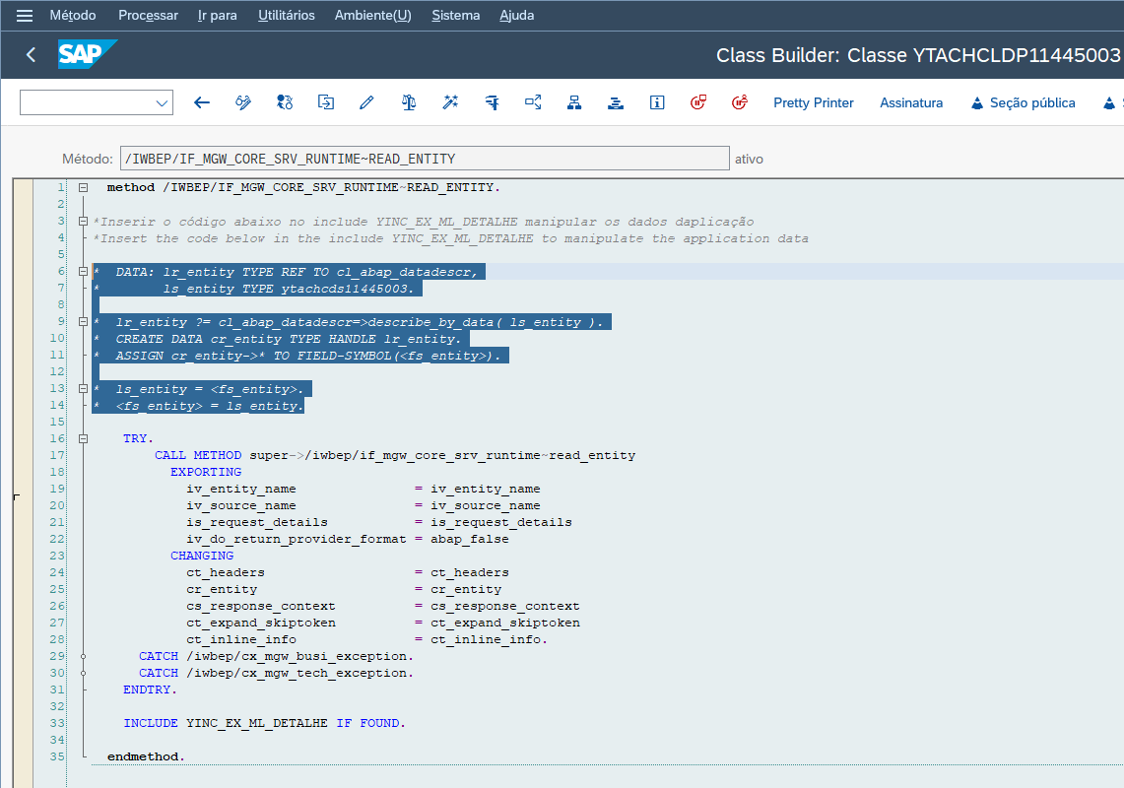Click the Assinatura button
Screen dimensions: 1124x788
911,102
